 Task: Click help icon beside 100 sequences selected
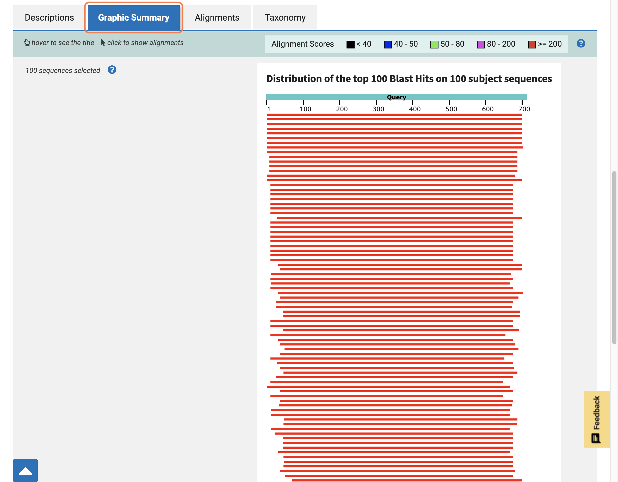point(112,70)
